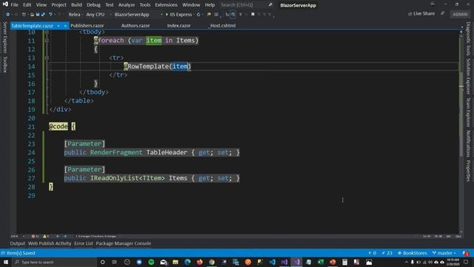Close the TableTemplate.razor tab

[x=65, y=26]
